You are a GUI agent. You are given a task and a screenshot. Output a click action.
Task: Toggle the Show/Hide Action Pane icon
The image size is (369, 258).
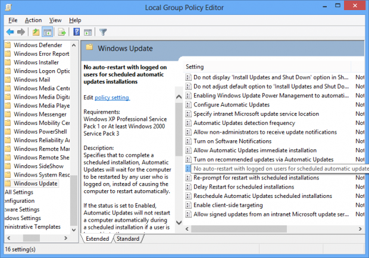(x=88, y=32)
